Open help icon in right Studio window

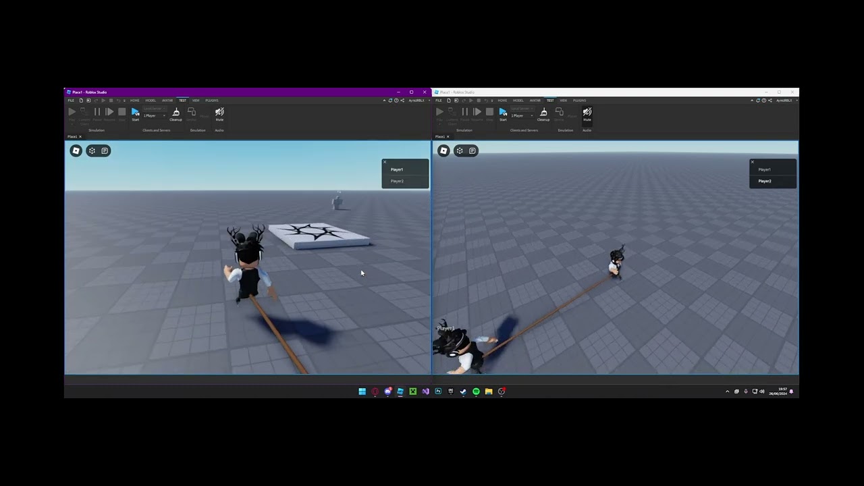[763, 101]
